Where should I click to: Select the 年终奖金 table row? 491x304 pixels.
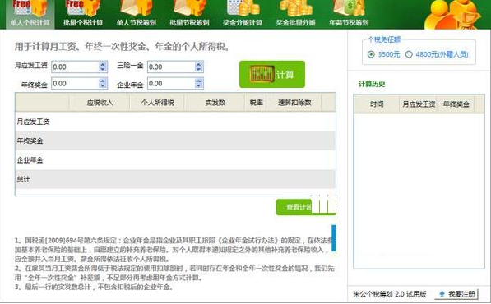click(175, 140)
